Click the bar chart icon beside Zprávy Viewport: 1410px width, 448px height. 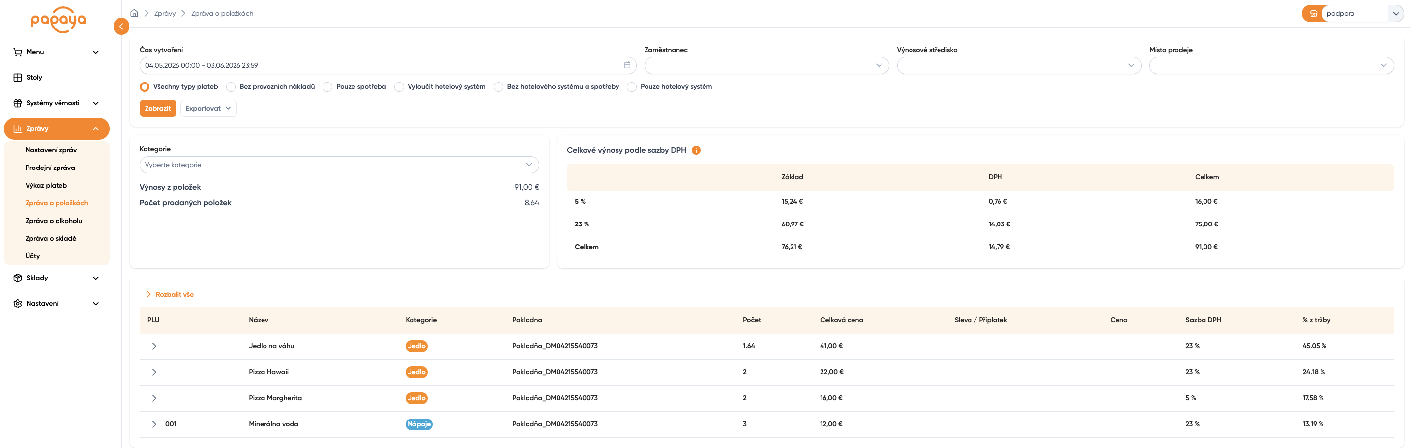[18, 129]
